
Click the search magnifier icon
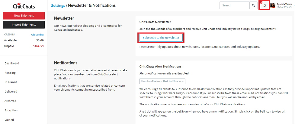(x=253, y=5)
